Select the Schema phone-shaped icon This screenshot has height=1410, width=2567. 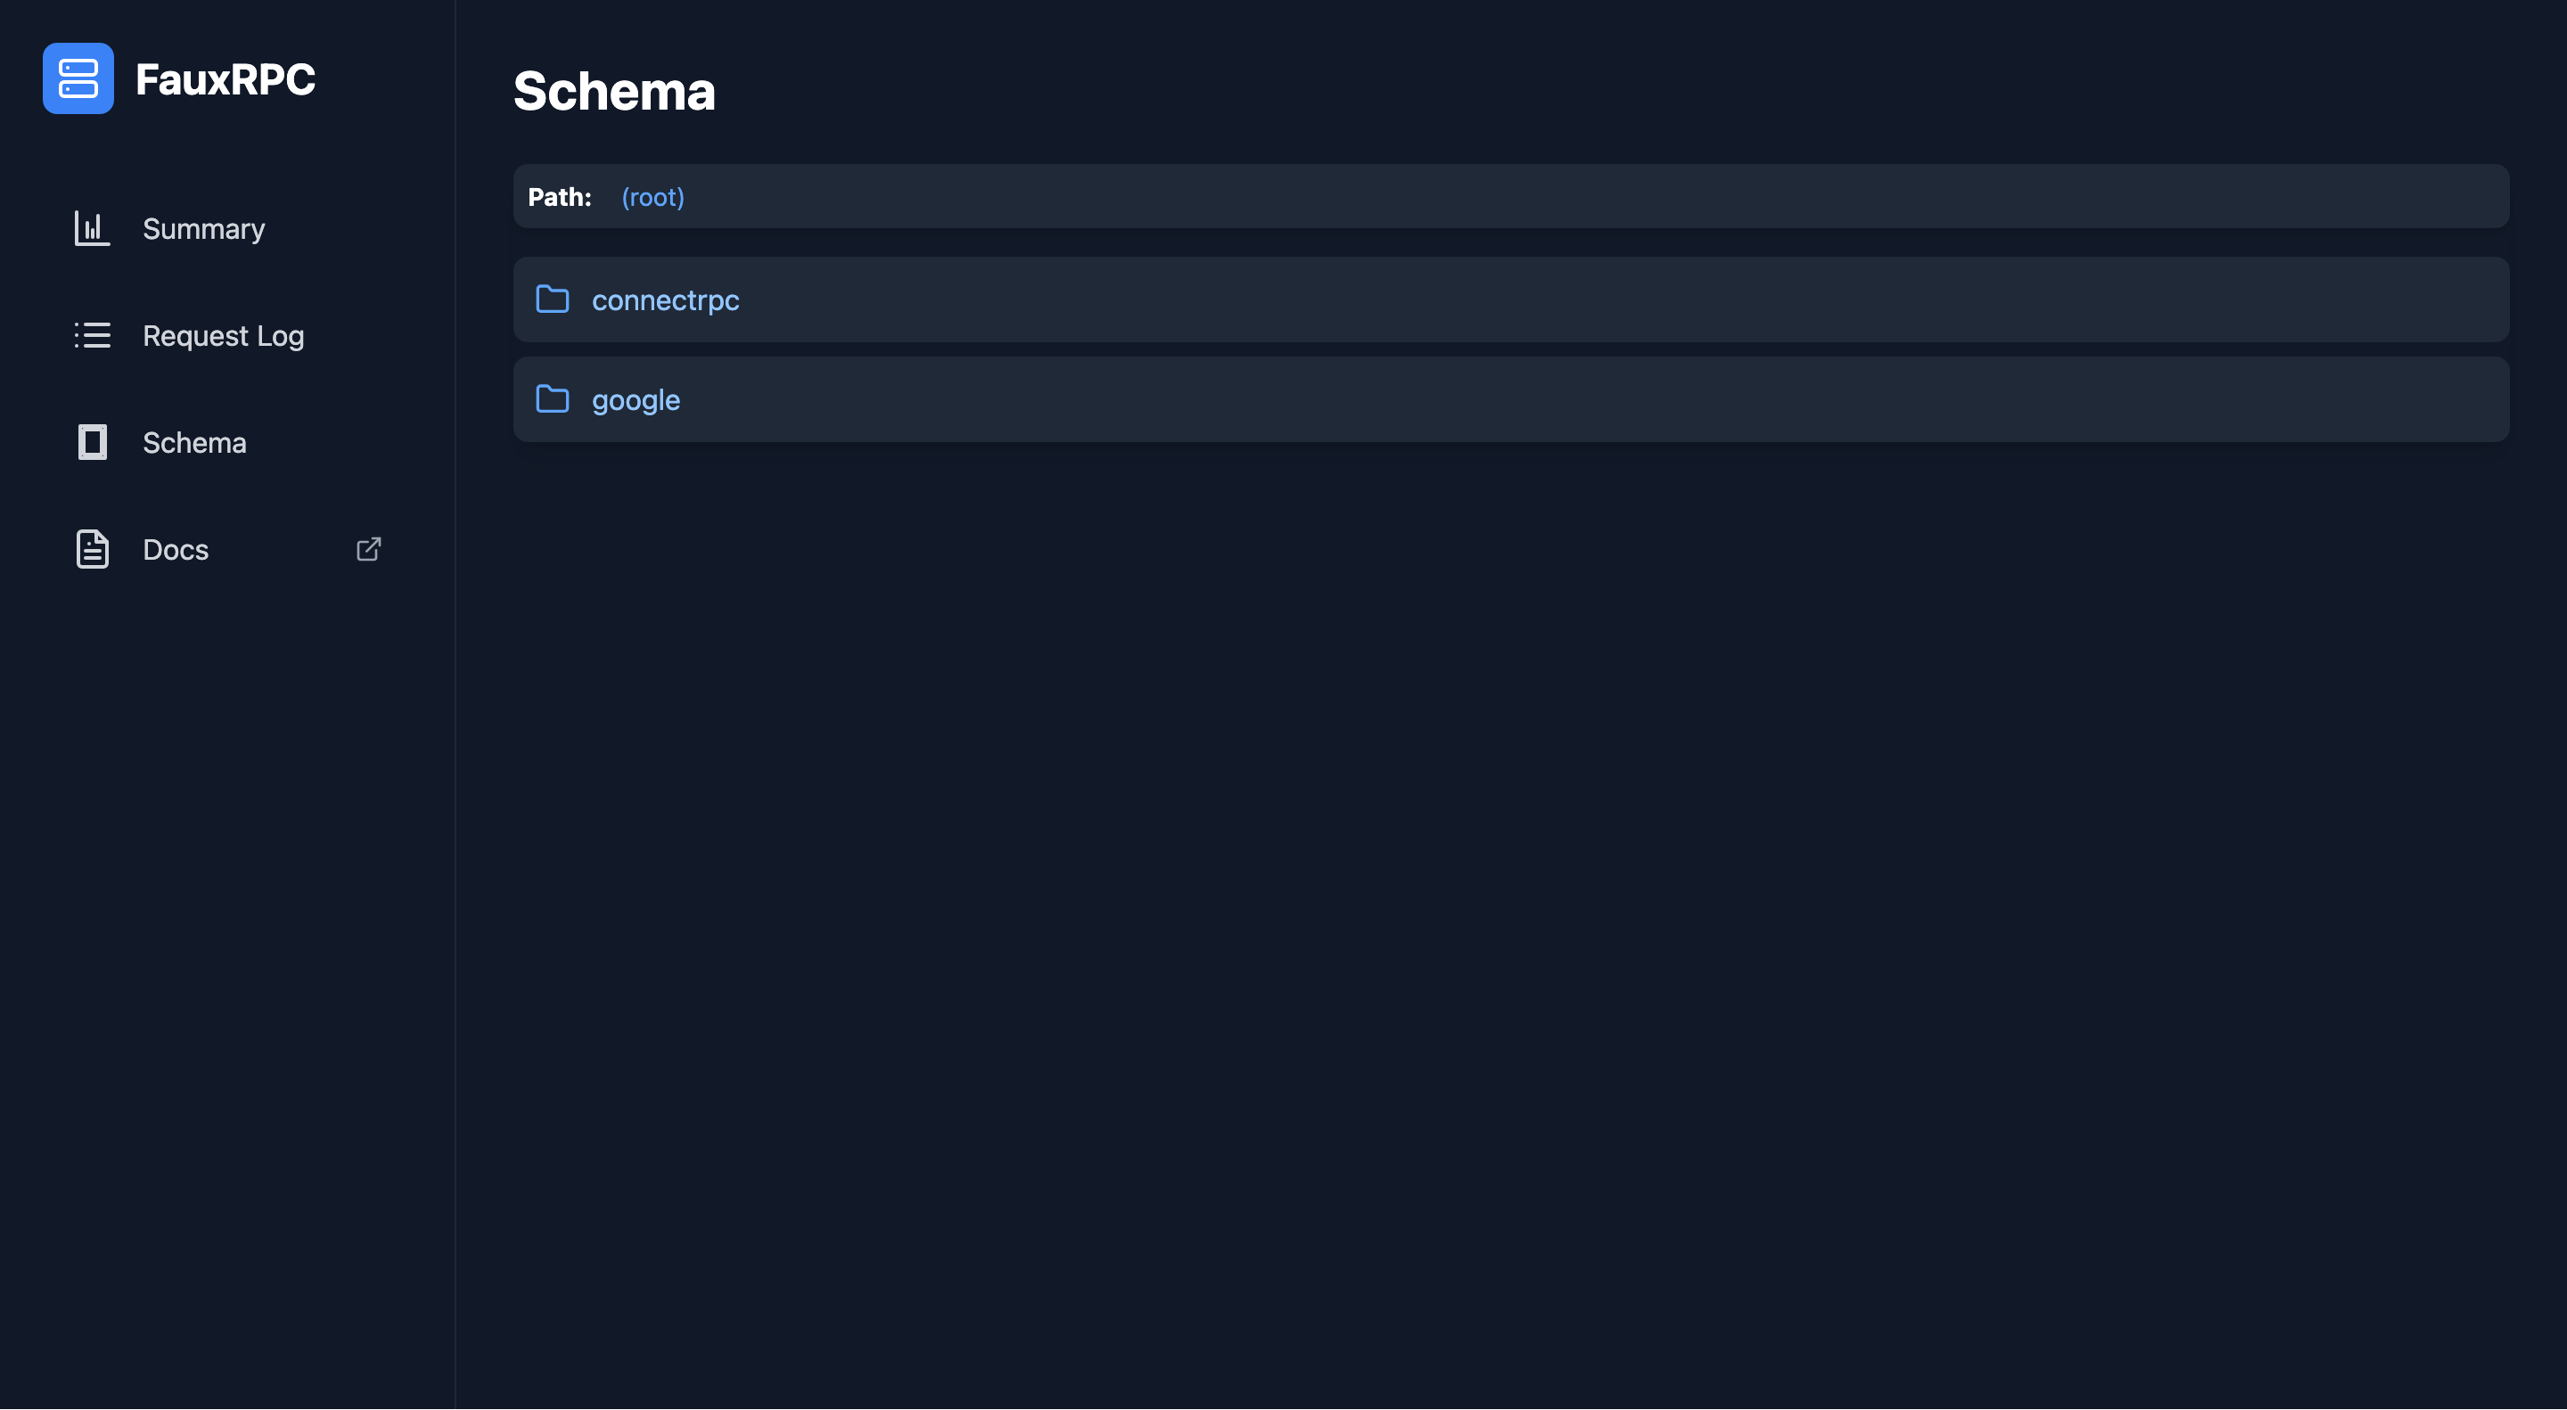(x=92, y=442)
